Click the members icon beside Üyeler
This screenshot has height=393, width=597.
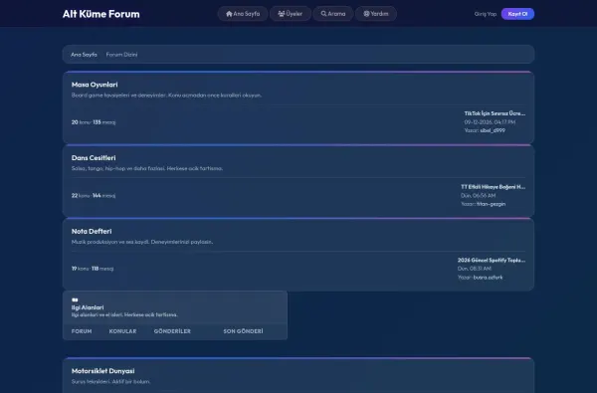click(x=282, y=14)
